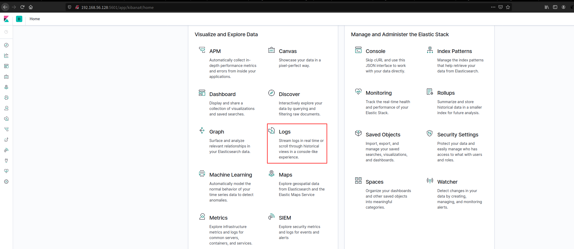Bookmark this page with star icon
This screenshot has width=574, height=249.
[x=508, y=7]
